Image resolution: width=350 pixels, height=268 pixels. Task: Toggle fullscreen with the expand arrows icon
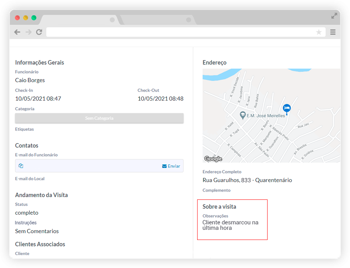[334, 16]
